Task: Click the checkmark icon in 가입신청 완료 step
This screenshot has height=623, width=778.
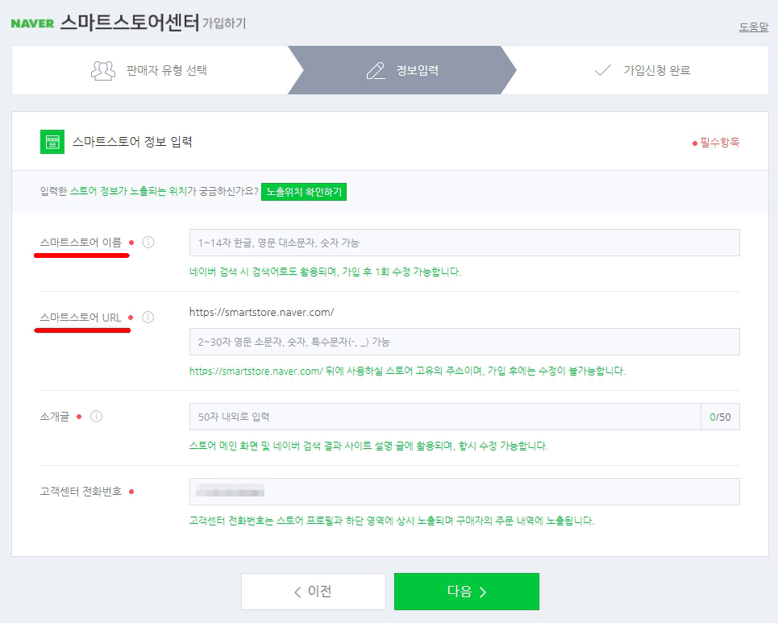Action: 603,70
